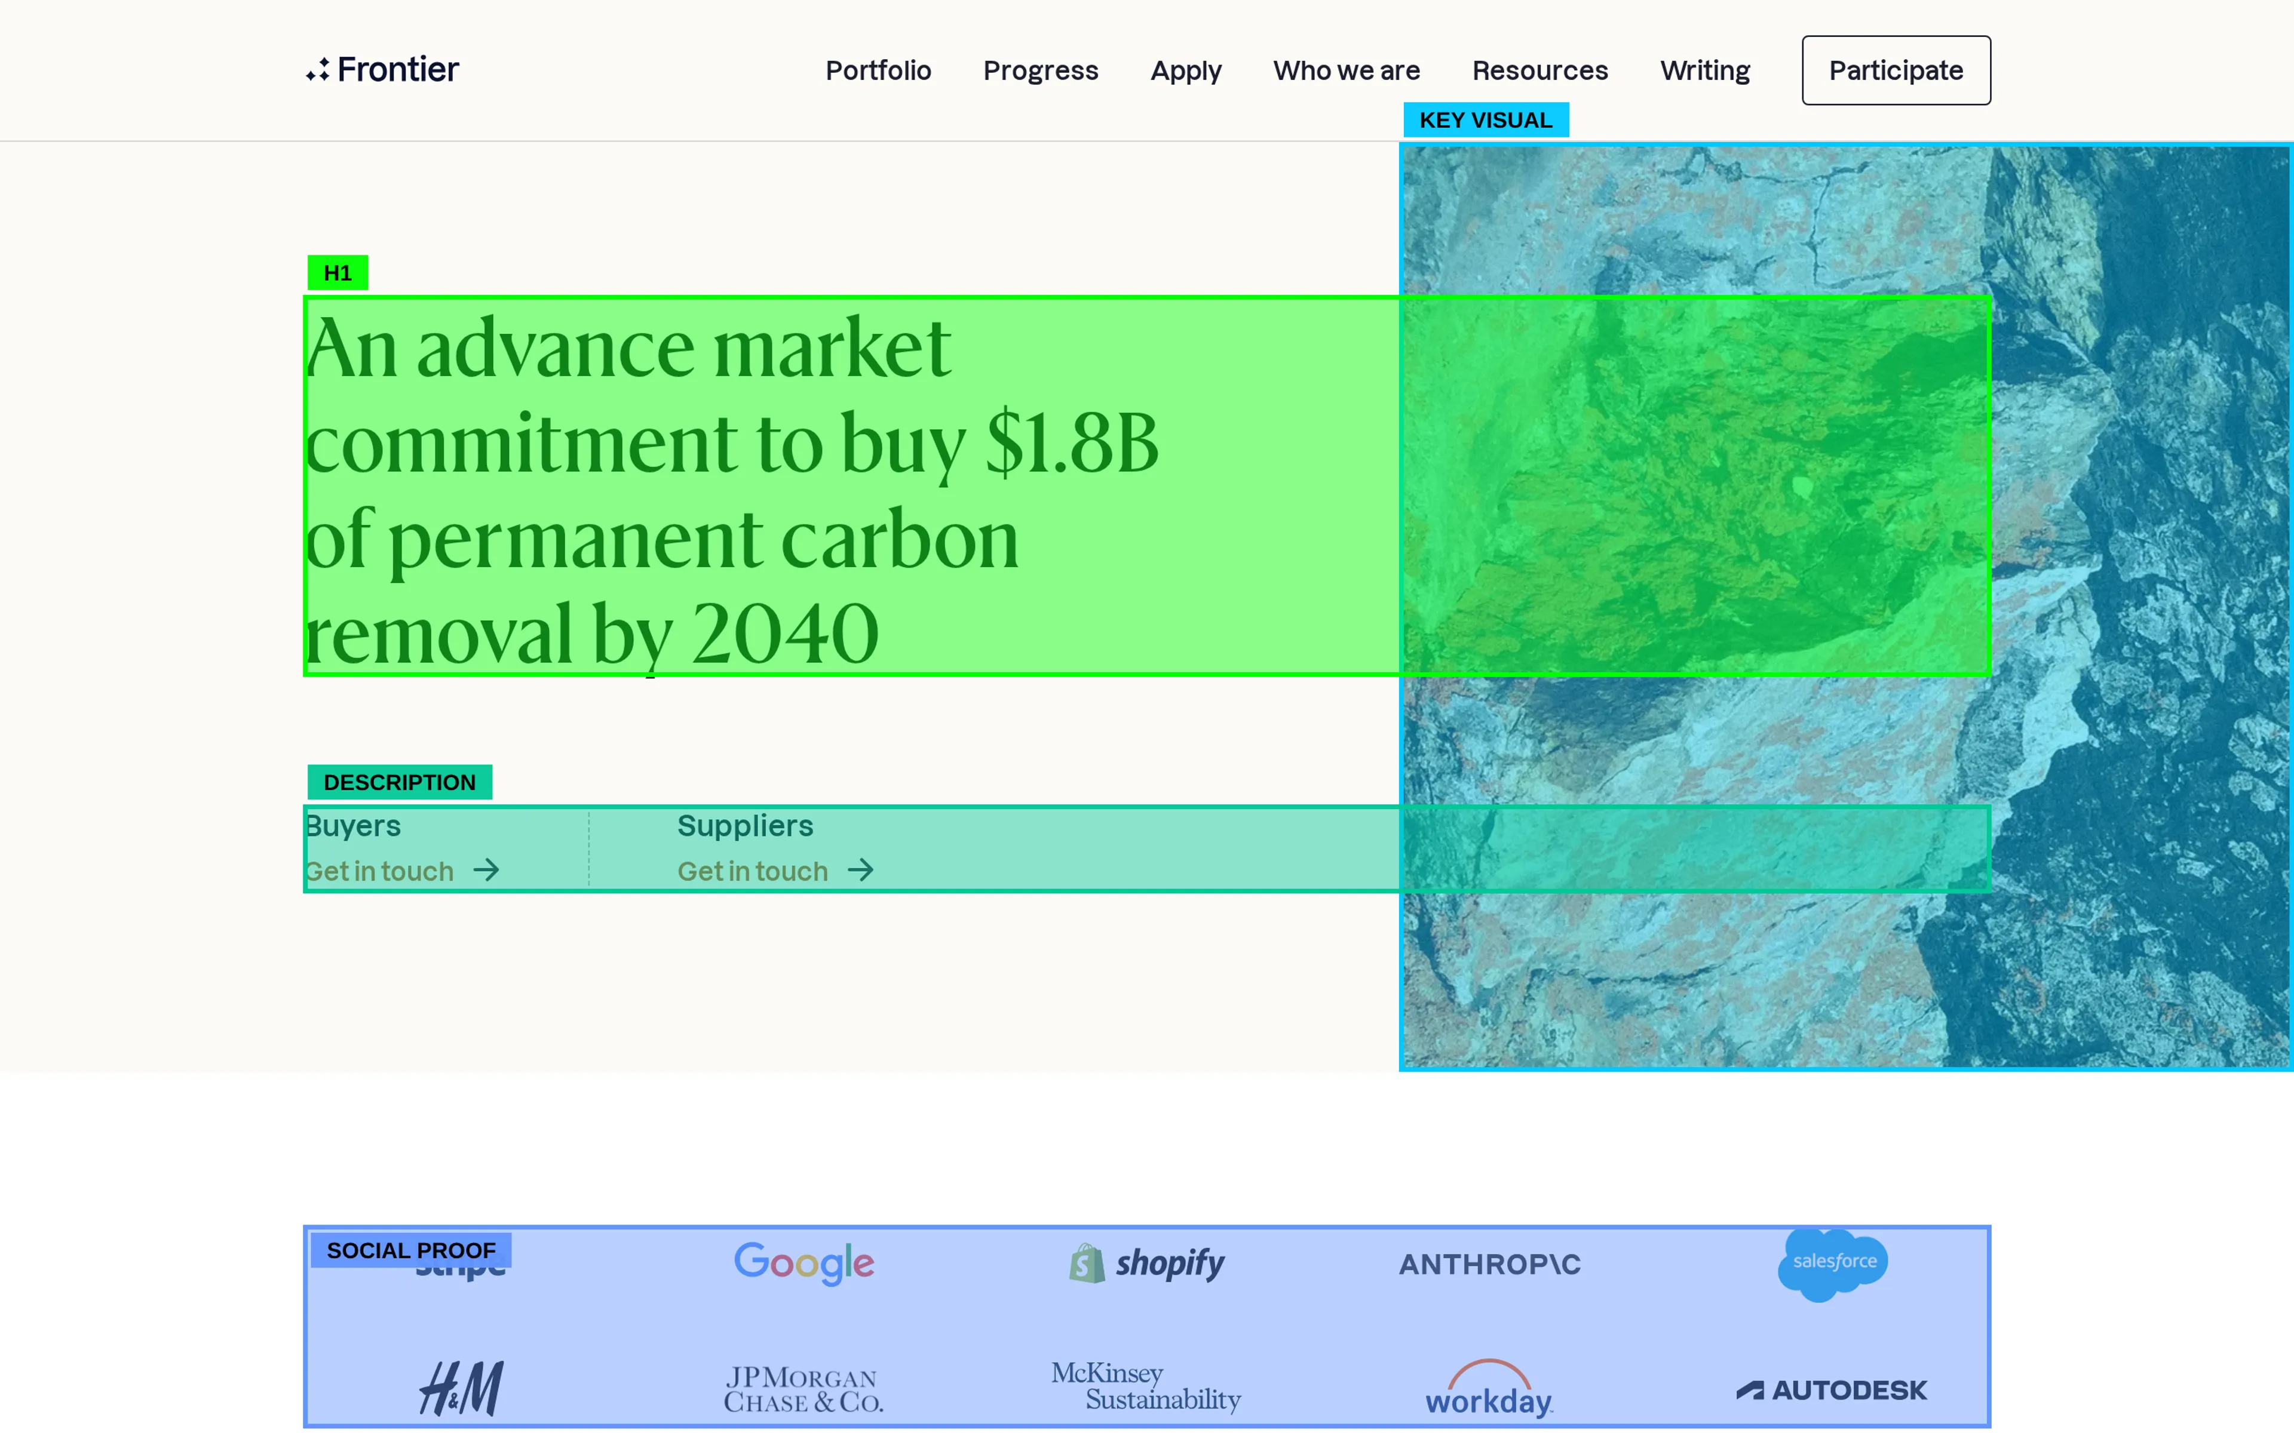Click the Frontier logo

click(382, 69)
